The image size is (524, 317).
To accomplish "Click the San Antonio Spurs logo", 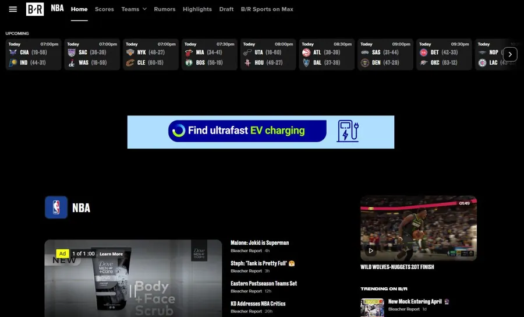I will click(x=365, y=52).
